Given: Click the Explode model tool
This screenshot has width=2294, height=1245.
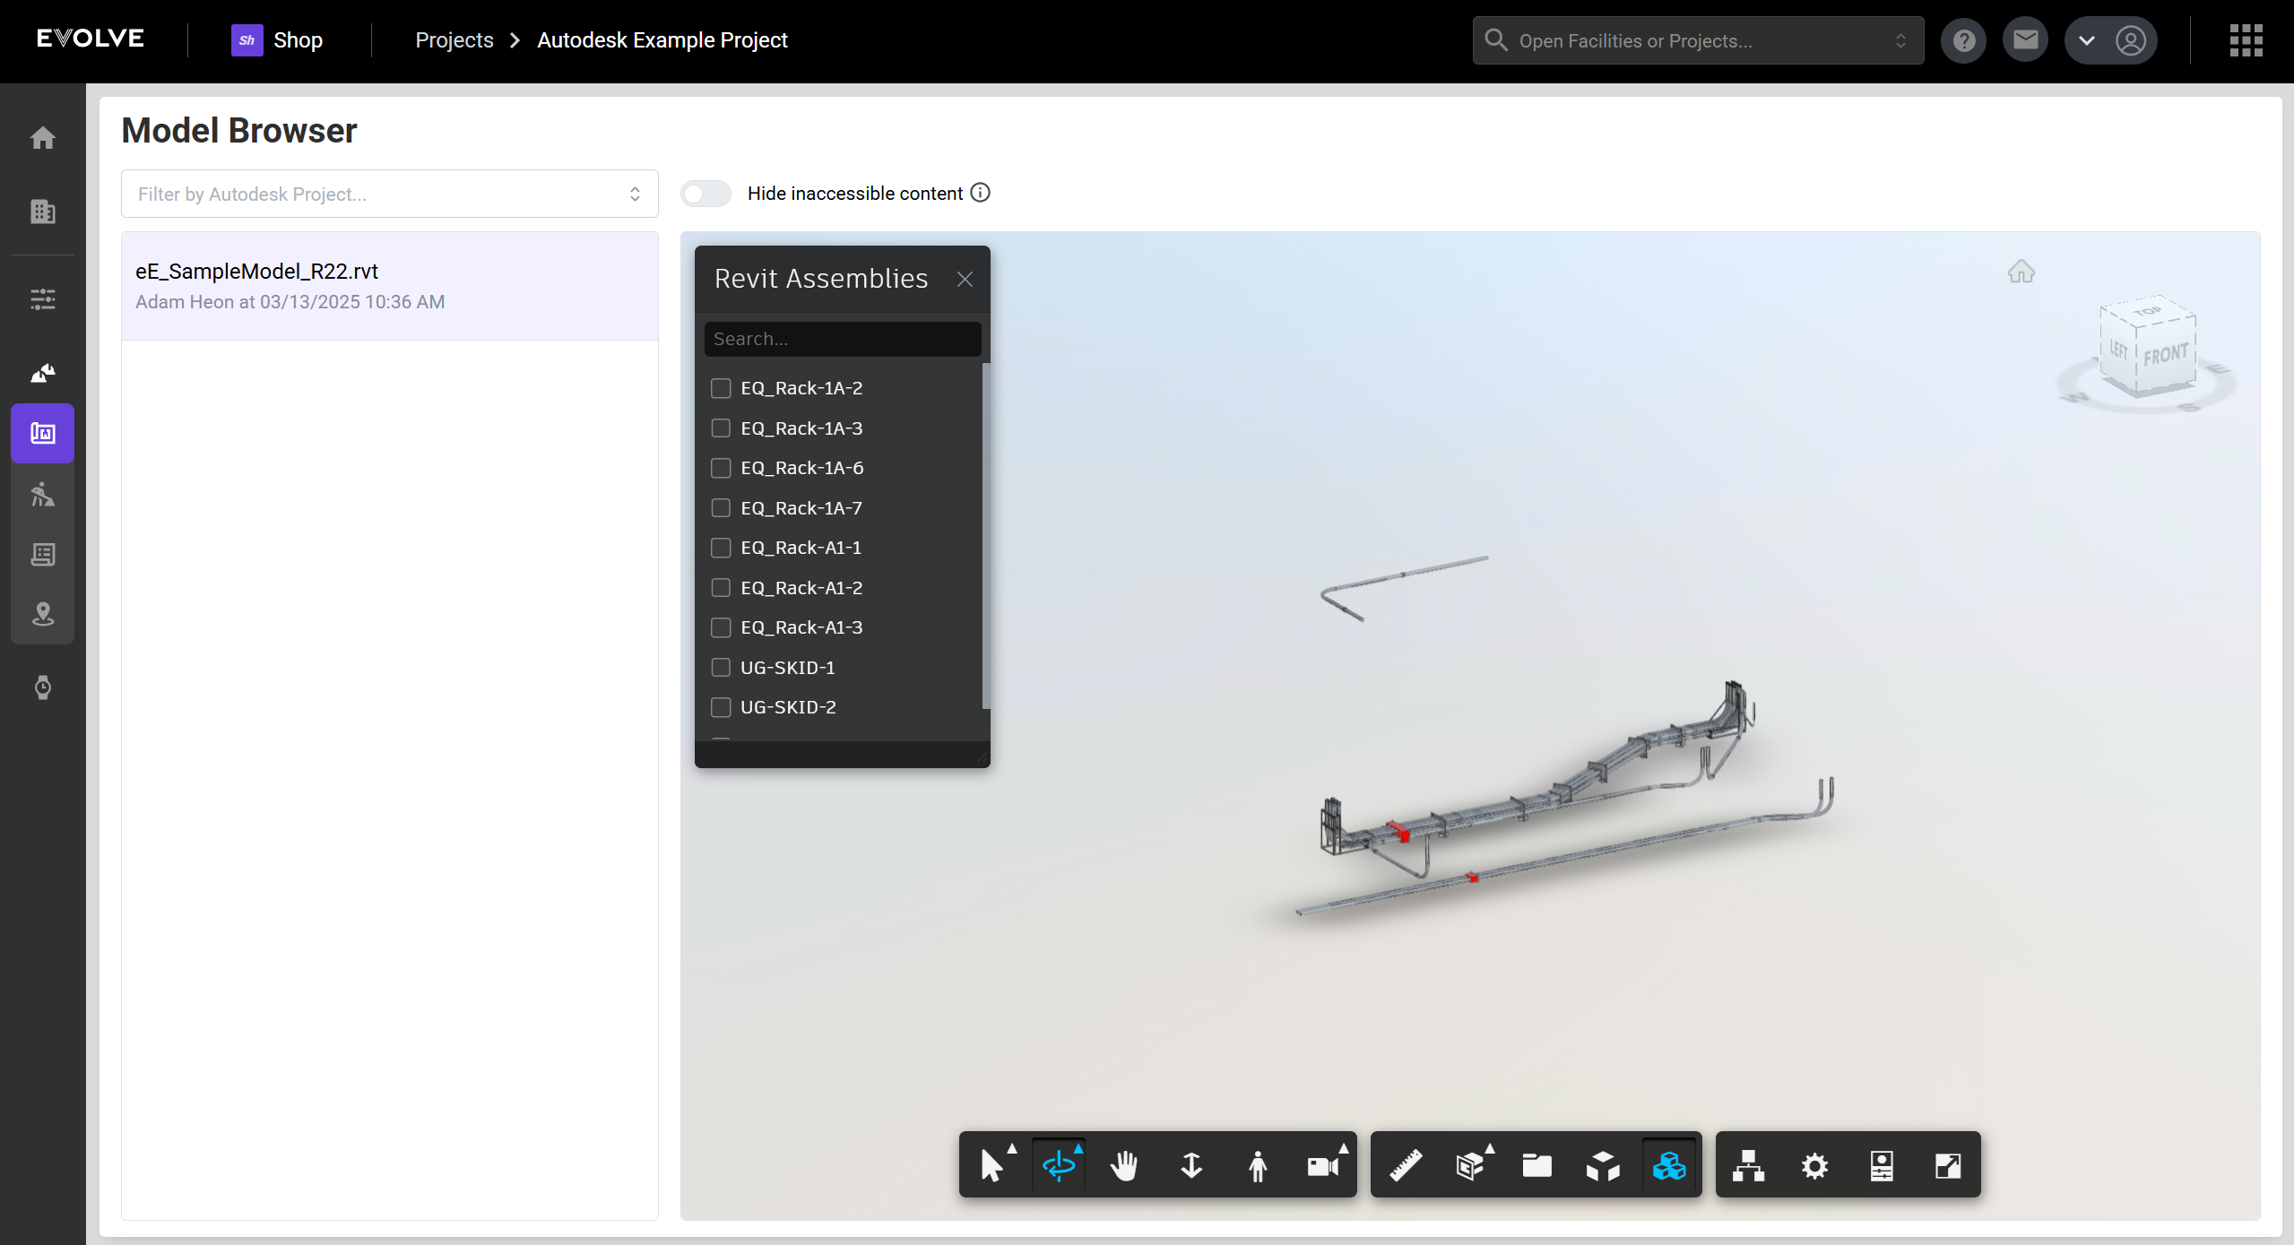Looking at the screenshot, I should coord(1603,1165).
